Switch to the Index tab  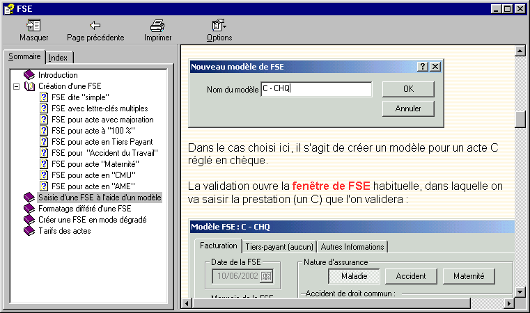pos(58,58)
